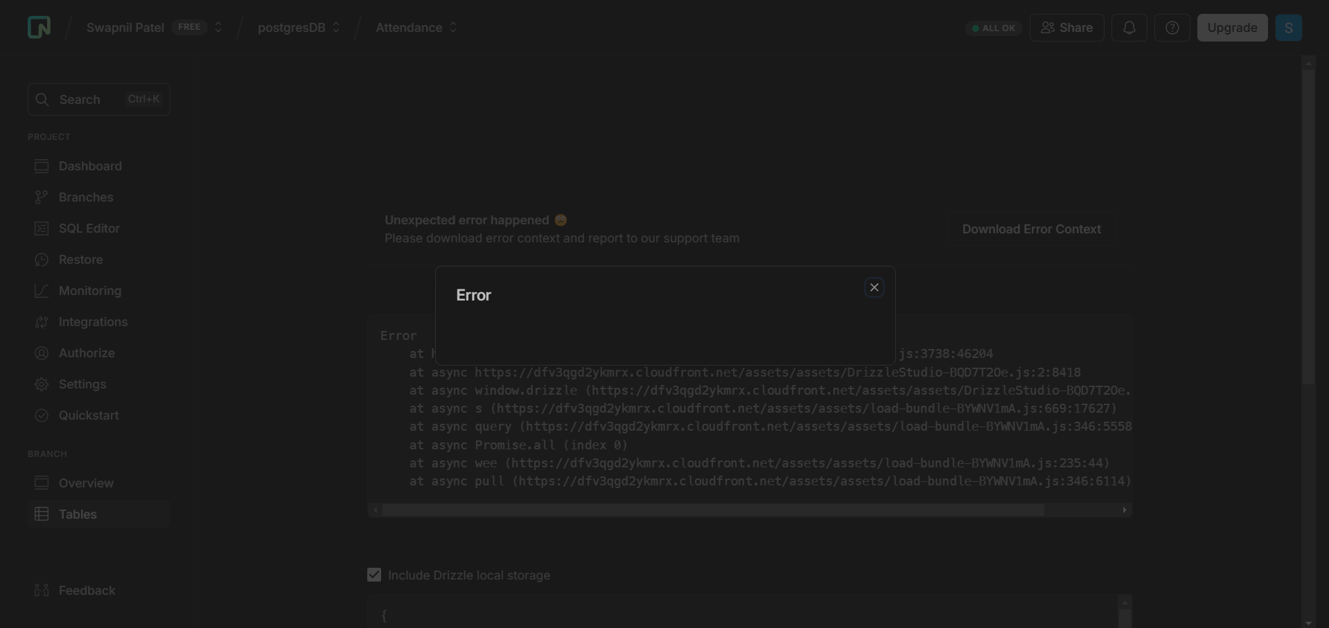Click Download Error Context button
The image size is (1329, 628).
pos(1031,229)
